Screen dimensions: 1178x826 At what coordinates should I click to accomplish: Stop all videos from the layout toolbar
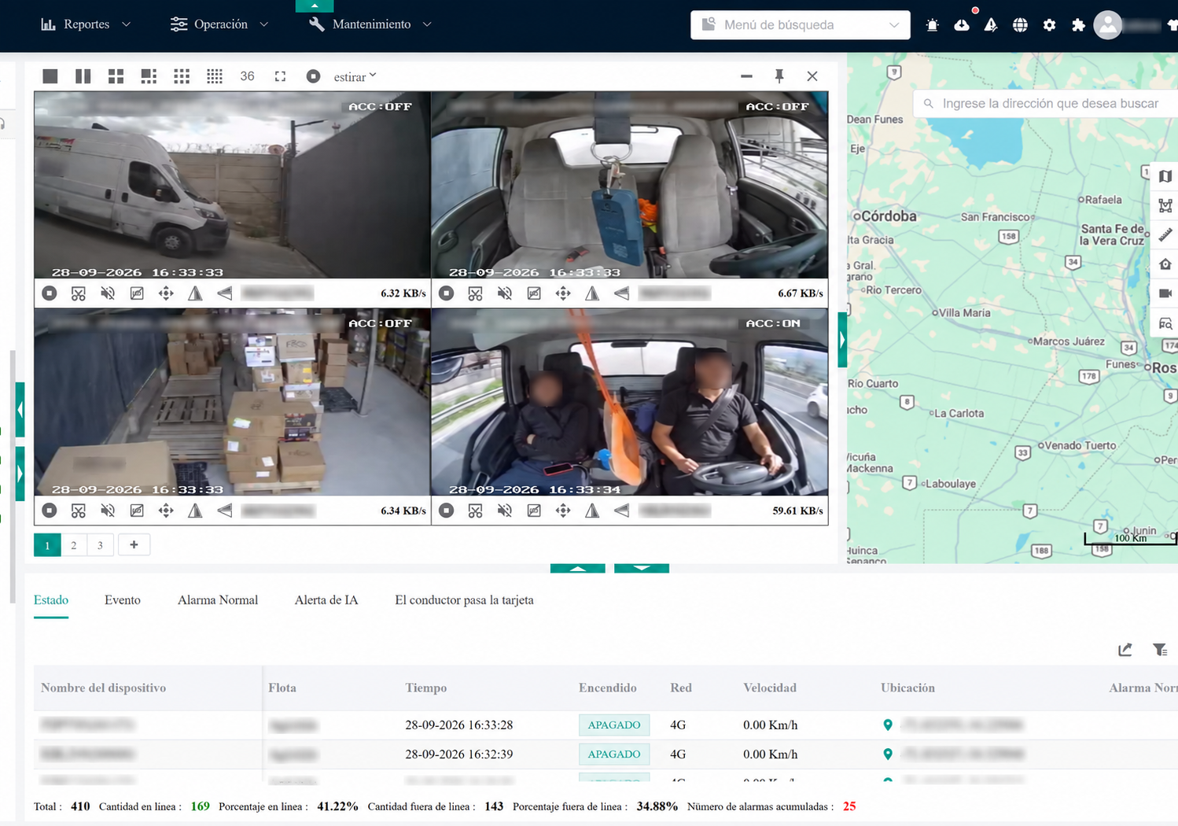click(313, 76)
